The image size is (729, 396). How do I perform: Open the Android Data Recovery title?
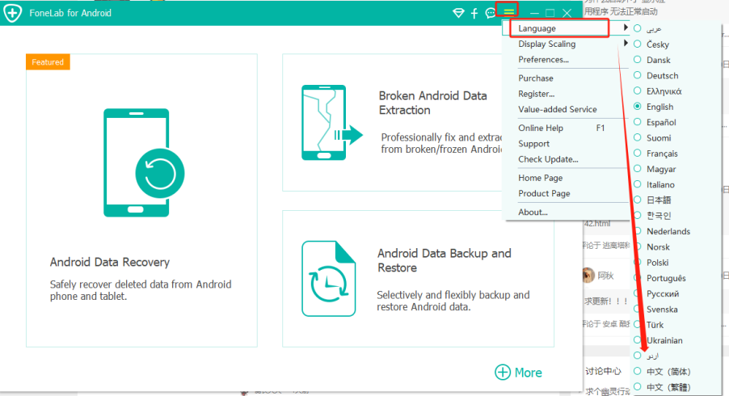[110, 262]
